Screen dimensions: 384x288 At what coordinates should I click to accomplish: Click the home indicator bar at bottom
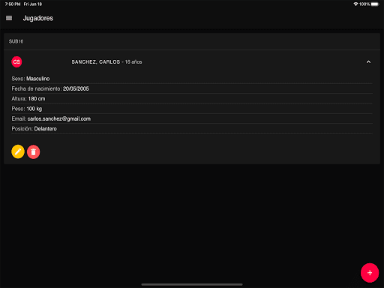pos(192,284)
